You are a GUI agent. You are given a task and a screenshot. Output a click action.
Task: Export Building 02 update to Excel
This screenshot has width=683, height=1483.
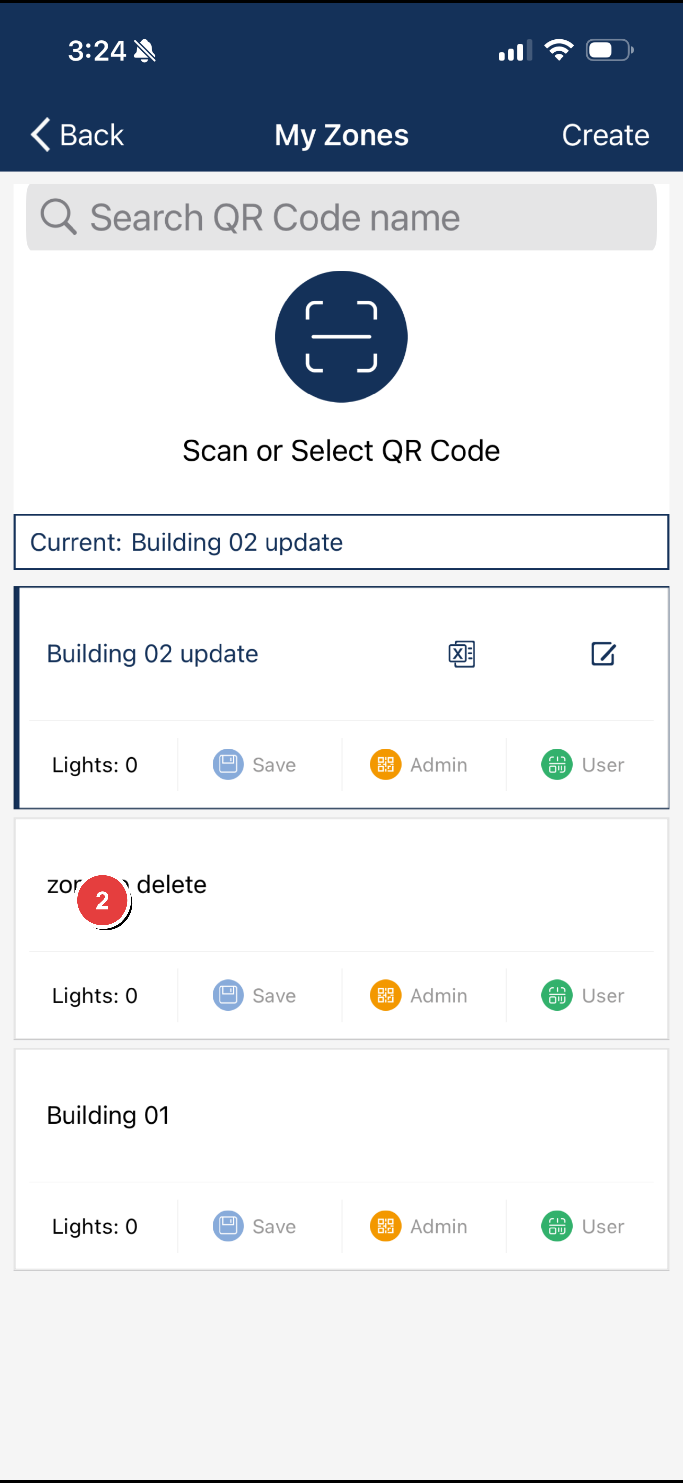[x=461, y=654]
